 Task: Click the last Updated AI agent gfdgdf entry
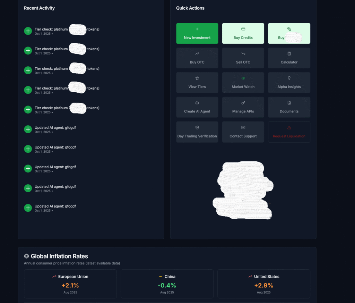click(x=55, y=208)
